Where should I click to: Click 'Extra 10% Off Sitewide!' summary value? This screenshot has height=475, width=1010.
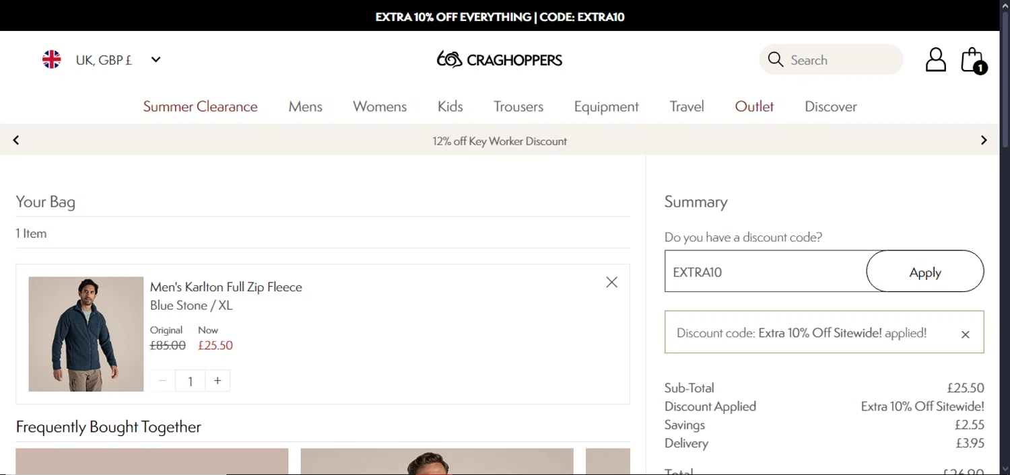coord(922,406)
